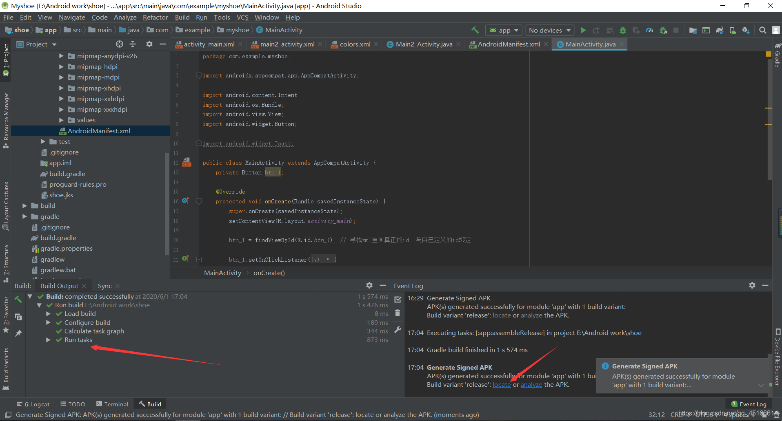
Task: Clear the Event Log via trash icon
Action: (398, 313)
